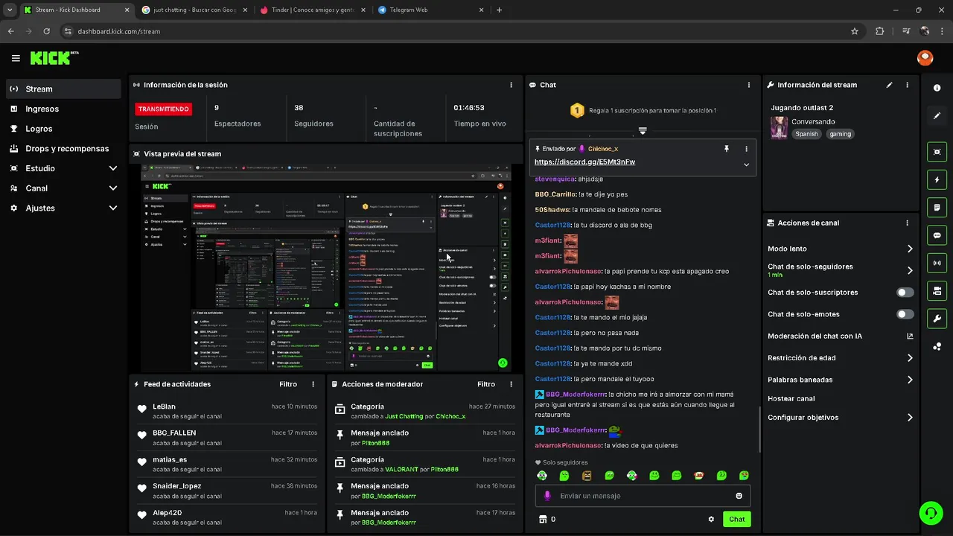Open chat settings gear icon
953x536 pixels.
point(711,519)
